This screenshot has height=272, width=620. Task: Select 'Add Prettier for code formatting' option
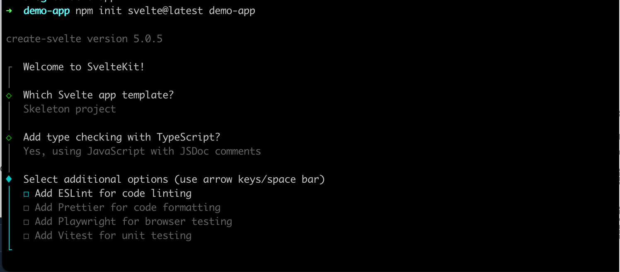click(128, 208)
